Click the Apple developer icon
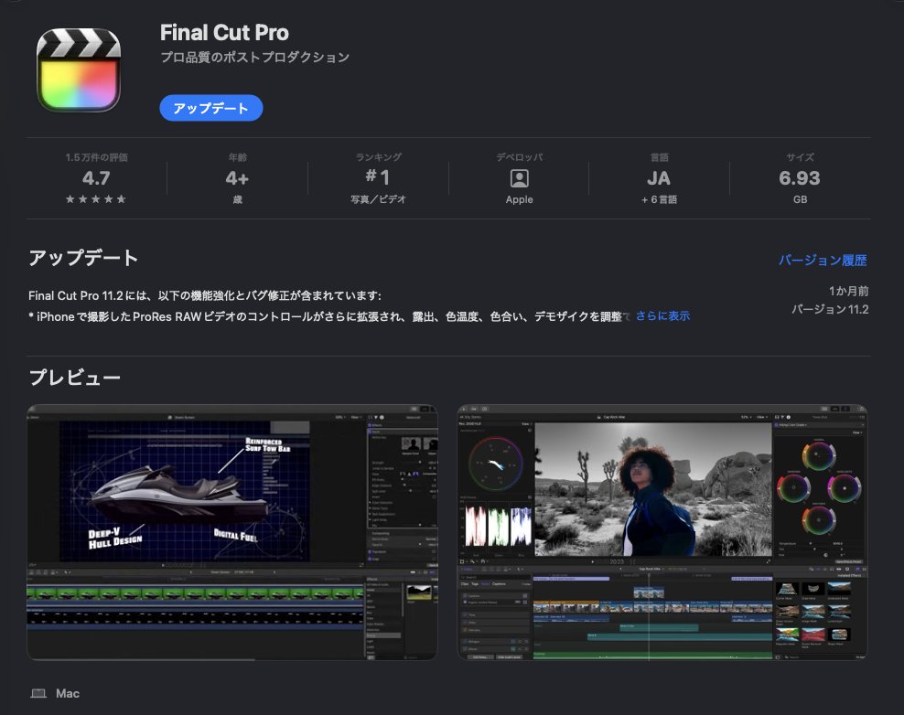Screen dimensions: 904x715 coord(520,178)
